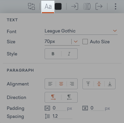This screenshot has height=123, width=124.
Task: Align text vertically to bottom
Action: tap(110, 84)
